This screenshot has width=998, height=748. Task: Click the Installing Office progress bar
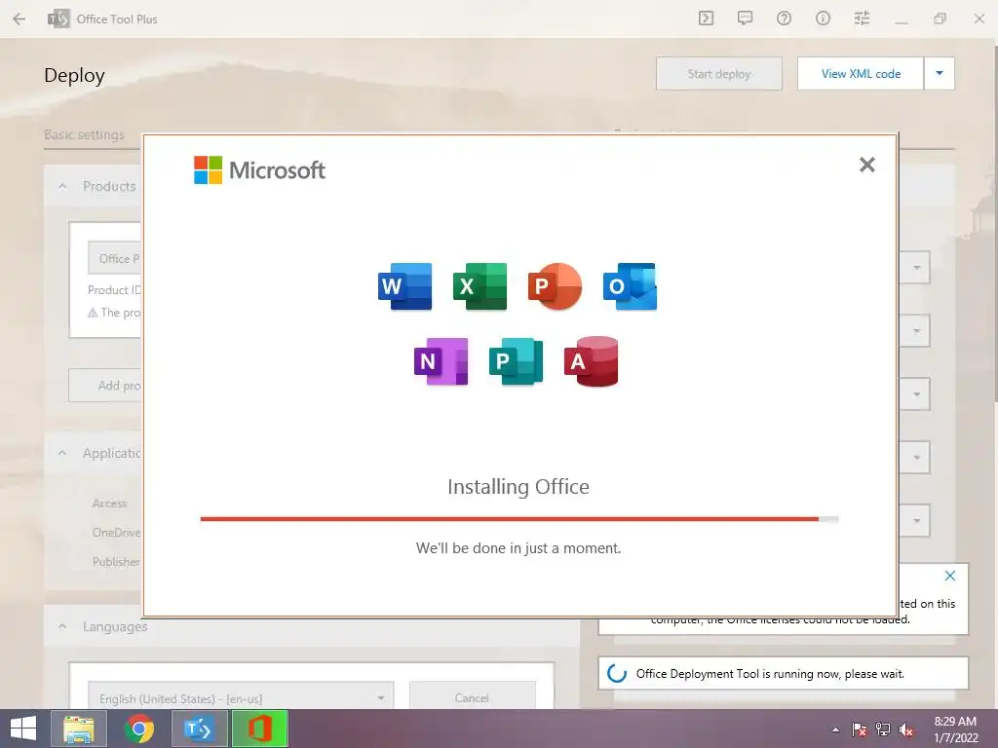tap(518, 519)
